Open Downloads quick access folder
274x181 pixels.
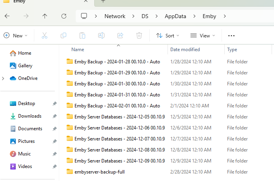point(26,116)
